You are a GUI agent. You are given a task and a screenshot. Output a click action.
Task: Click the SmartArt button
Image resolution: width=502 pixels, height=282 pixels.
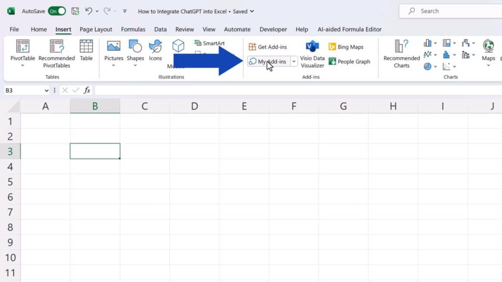click(210, 43)
